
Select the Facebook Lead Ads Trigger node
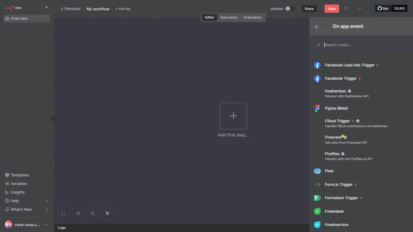[x=349, y=65]
